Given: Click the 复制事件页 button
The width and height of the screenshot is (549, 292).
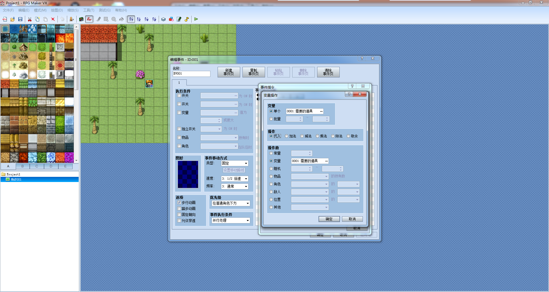Looking at the screenshot, I should pos(254,72).
